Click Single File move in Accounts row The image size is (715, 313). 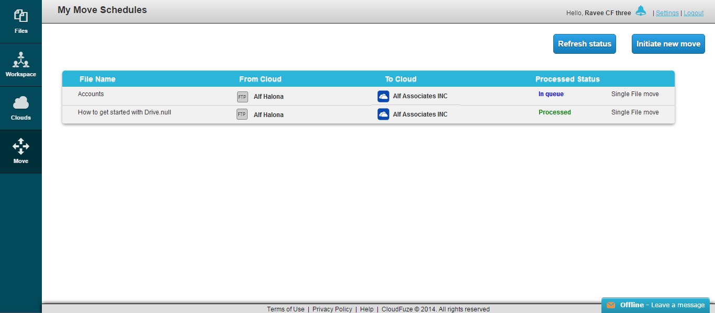(635, 94)
